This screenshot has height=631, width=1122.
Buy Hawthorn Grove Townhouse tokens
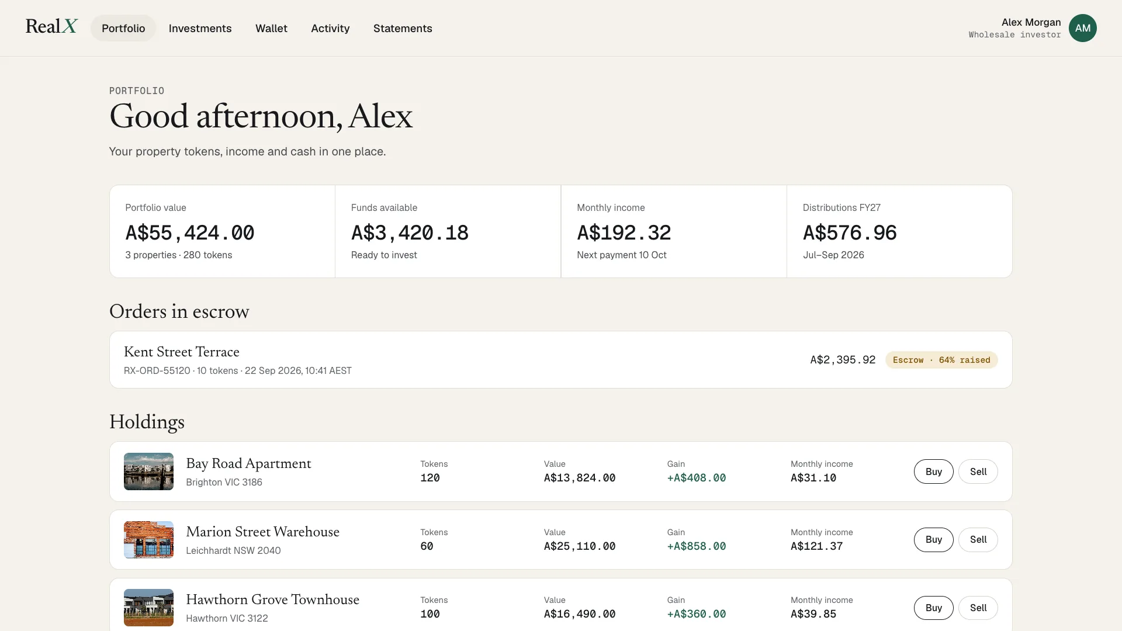[933, 608]
